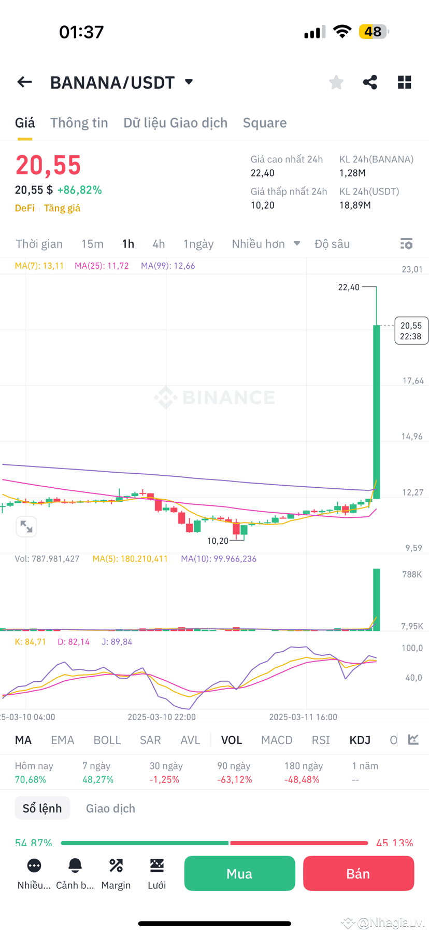Tap the DeFi tag
The height and width of the screenshot is (934, 429).
pos(25,208)
